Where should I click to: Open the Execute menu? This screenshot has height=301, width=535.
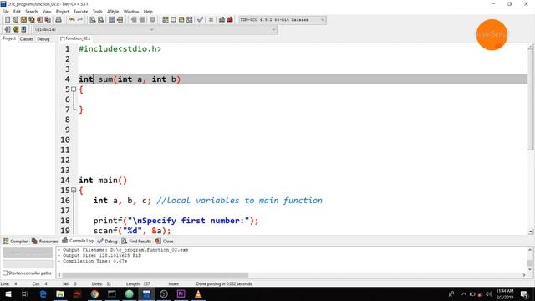80,11
